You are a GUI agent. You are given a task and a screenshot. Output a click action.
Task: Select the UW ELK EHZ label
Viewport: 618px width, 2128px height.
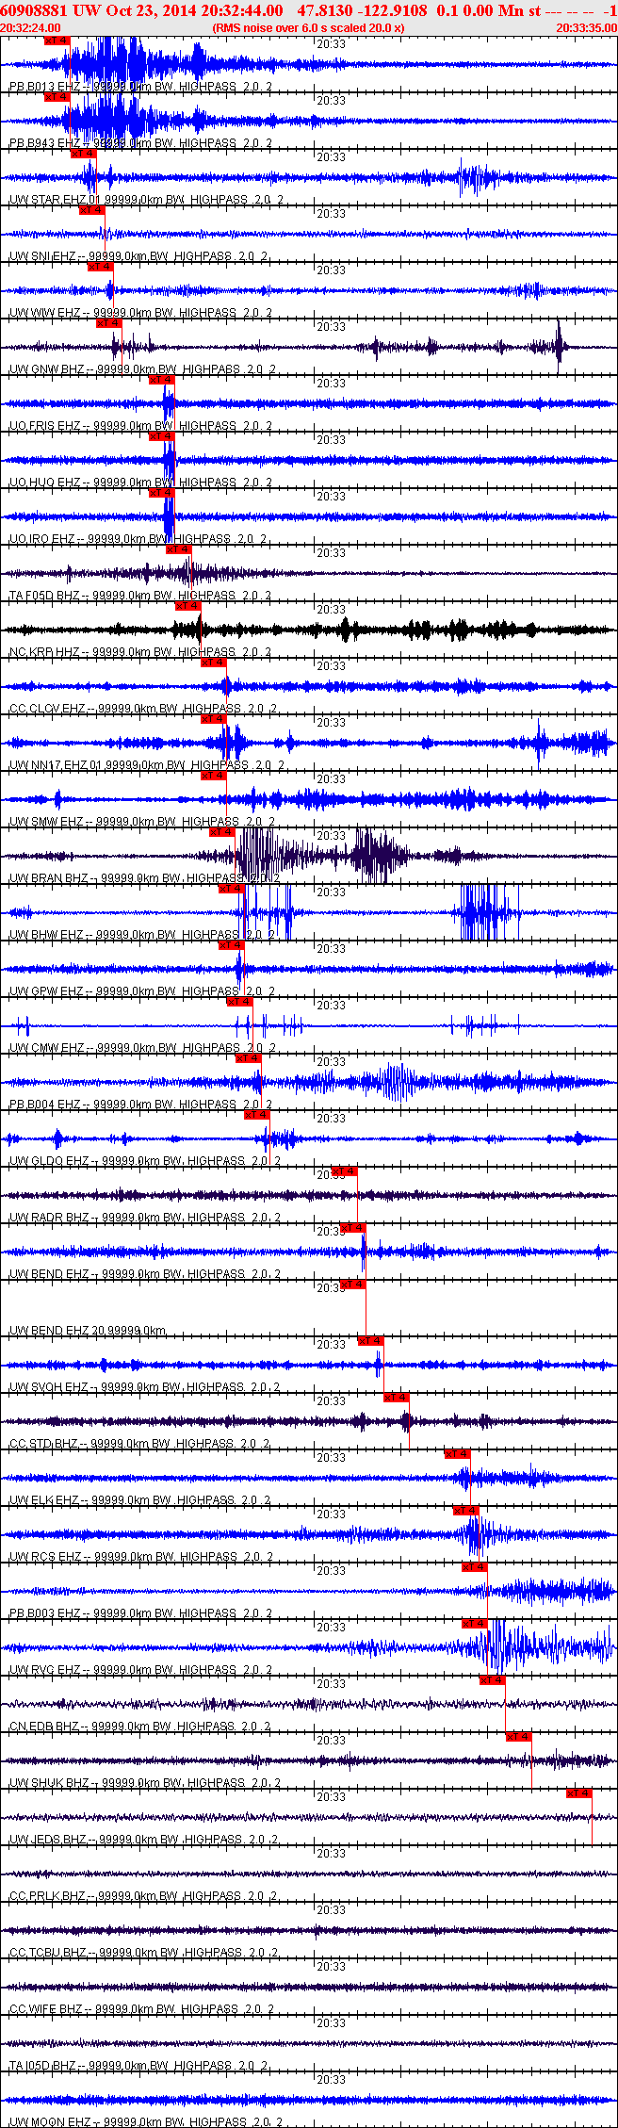pyautogui.click(x=140, y=1500)
